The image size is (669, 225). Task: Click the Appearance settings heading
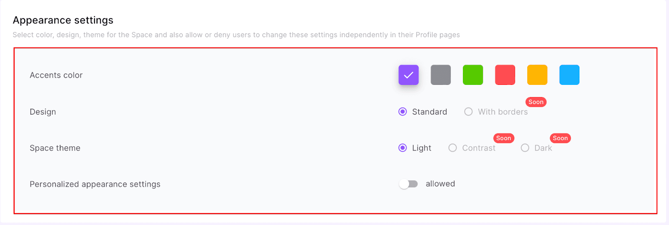[x=63, y=20]
